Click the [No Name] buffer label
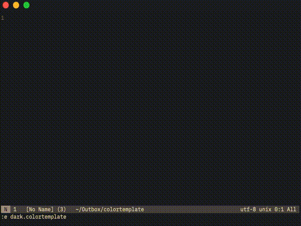Image resolution: width=301 pixels, height=226 pixels. pyautogui.click(x=40, y=209)
